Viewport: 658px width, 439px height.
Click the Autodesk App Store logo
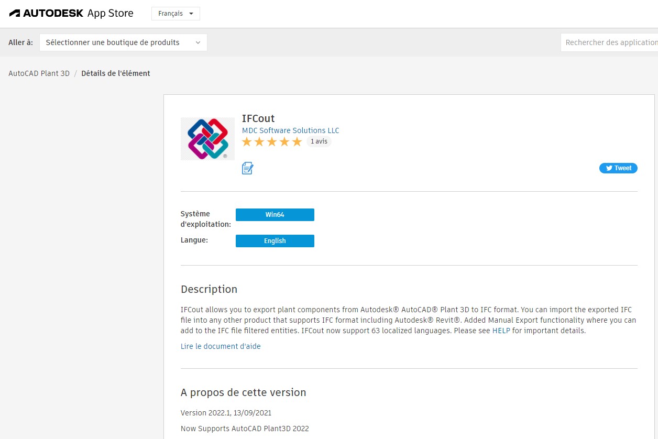(71, 13)
